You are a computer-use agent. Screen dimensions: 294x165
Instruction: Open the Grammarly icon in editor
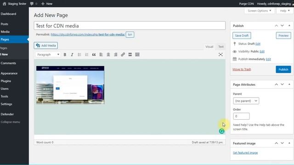221,131
